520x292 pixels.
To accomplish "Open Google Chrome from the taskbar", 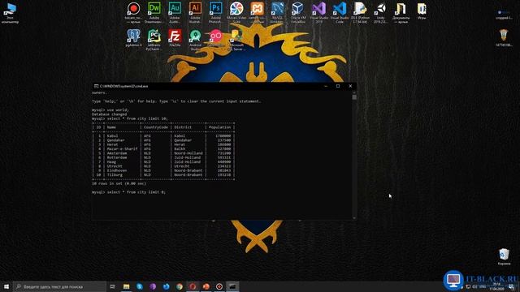I will pyautogui.click(x=180, y=286).
